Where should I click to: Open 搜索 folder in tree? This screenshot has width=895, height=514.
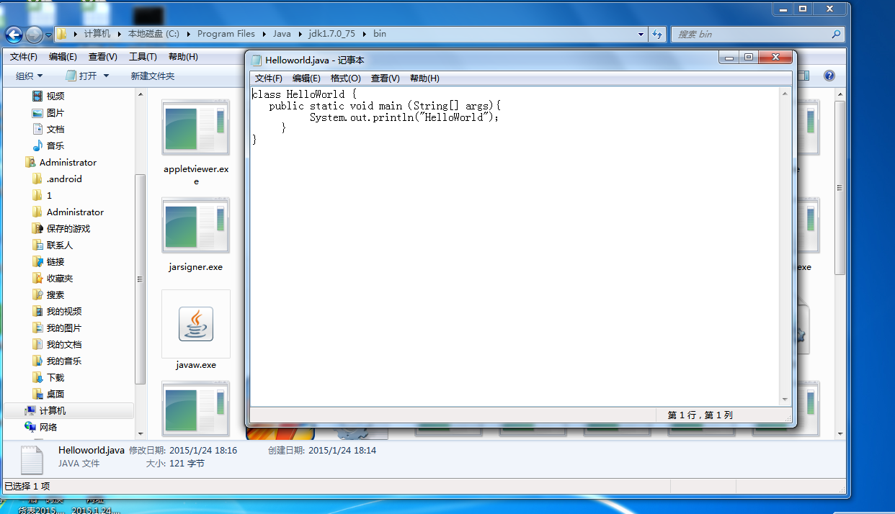(x=55, y=294)
